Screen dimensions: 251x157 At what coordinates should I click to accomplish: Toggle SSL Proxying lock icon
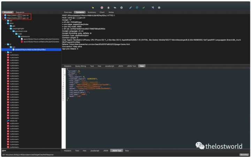108,8
